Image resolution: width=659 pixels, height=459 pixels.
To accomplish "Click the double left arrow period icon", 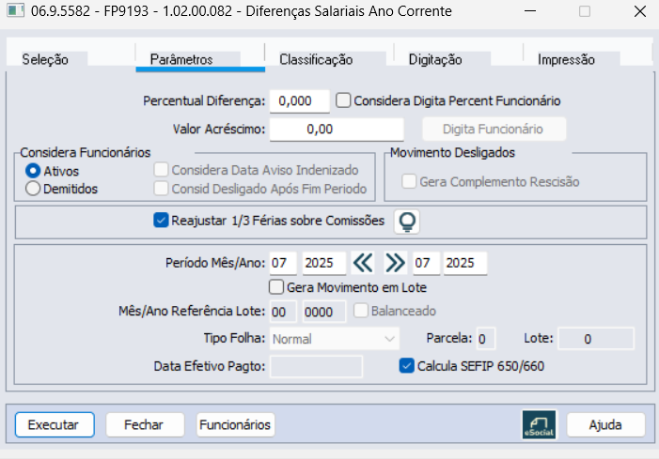I will pyautogui.click(x=363, y=263).
